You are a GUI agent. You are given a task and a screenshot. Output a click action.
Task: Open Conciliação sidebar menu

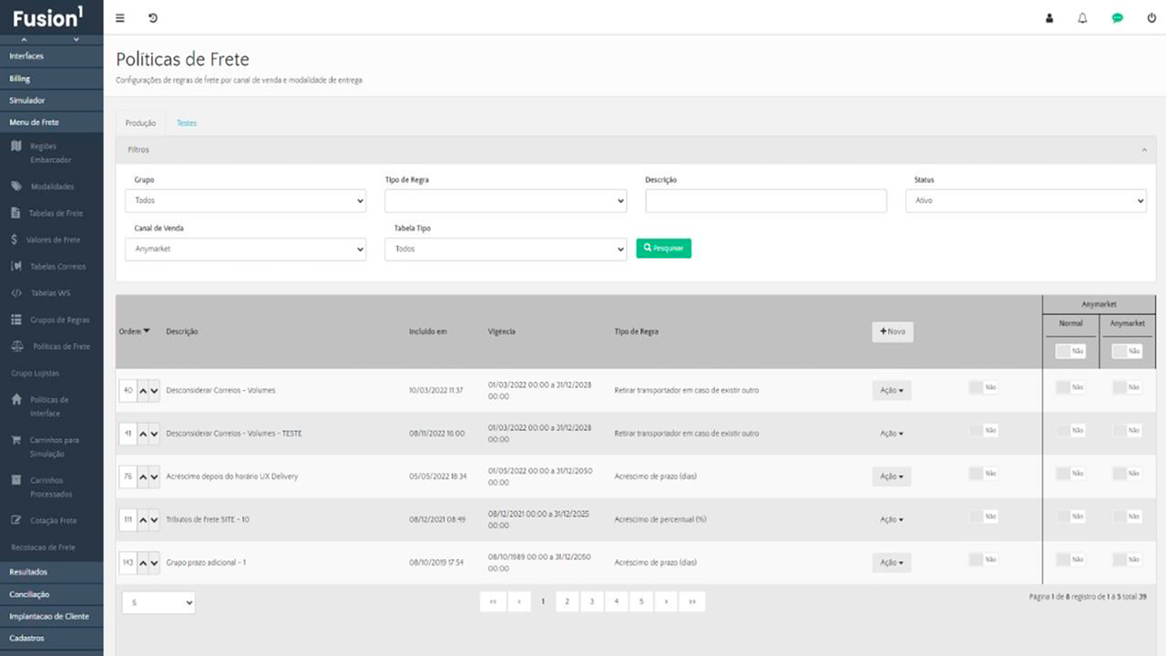click(52, 594)
